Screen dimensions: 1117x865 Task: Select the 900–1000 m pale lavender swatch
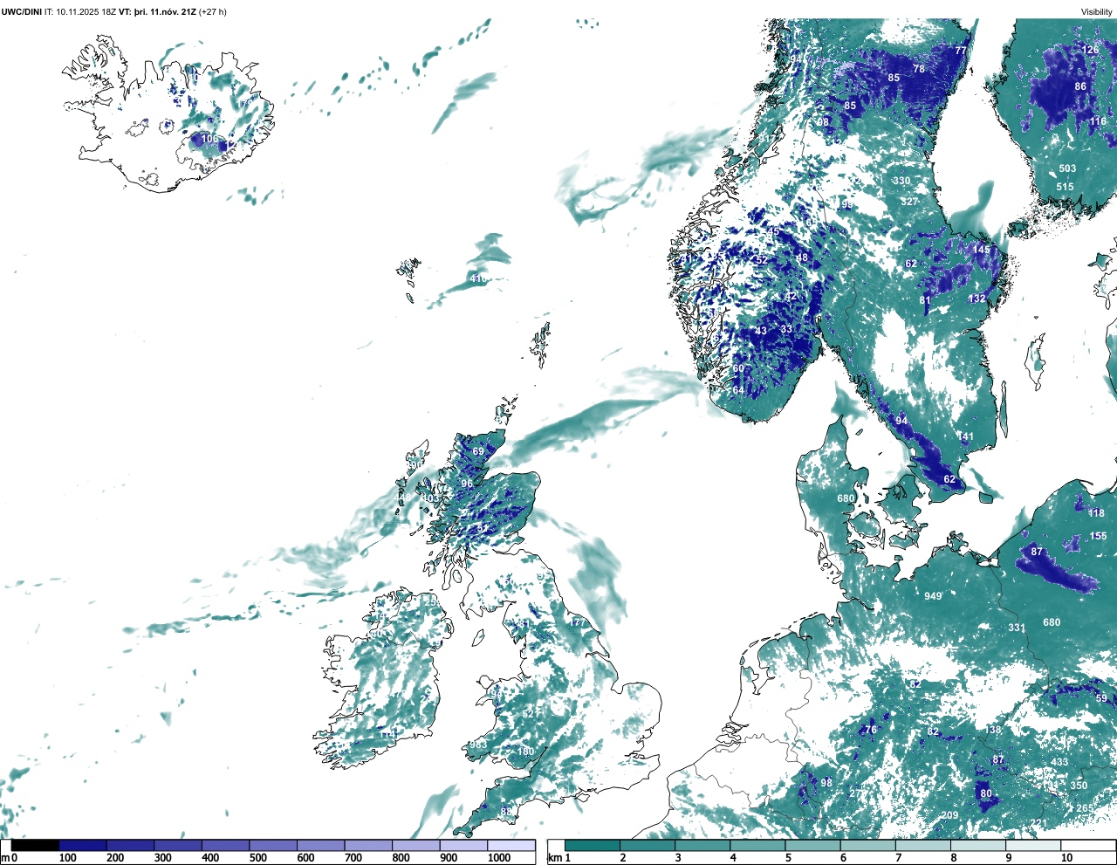(463, 846)
